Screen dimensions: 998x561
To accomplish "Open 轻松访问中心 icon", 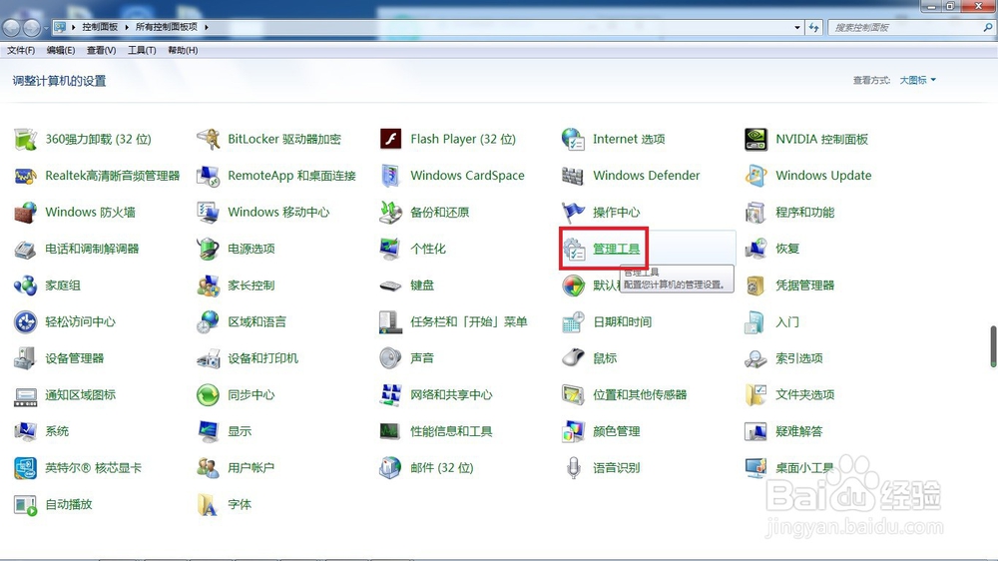I will [26, 321].
